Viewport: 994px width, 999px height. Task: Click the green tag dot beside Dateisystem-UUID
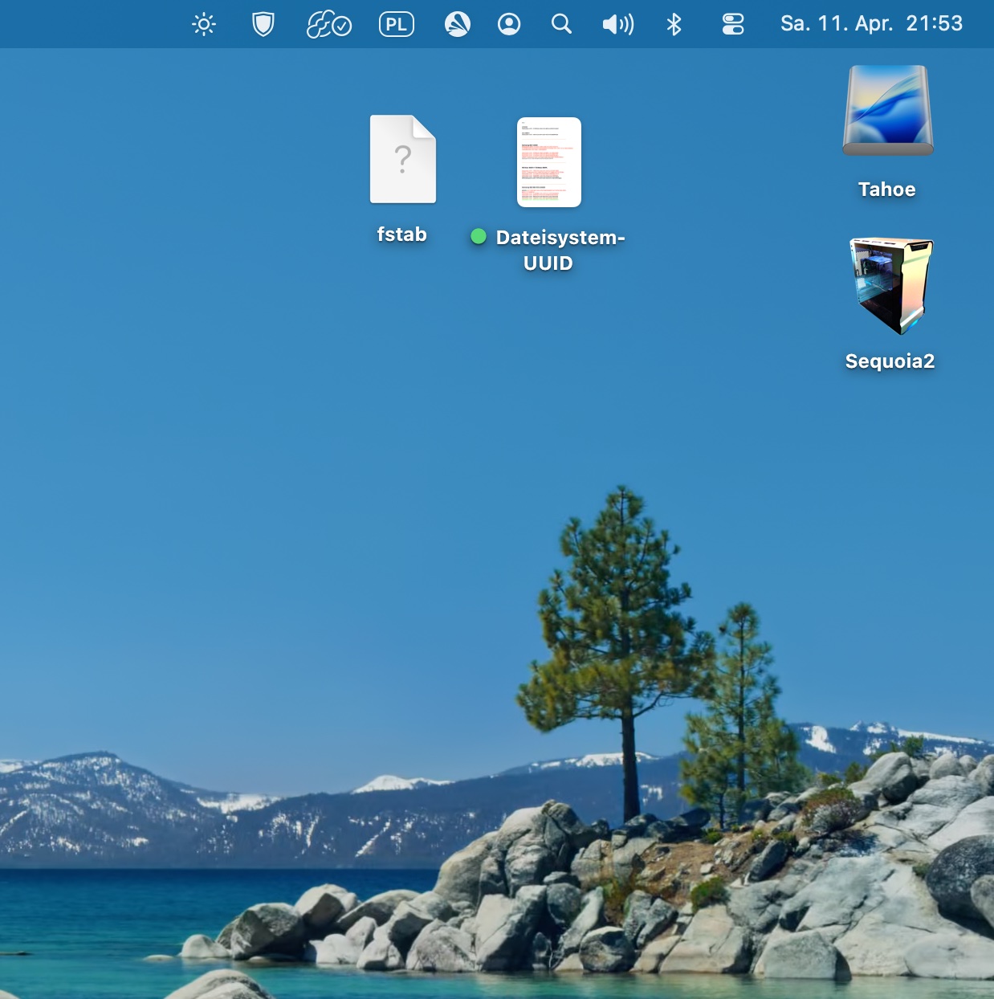pos(479,236)
